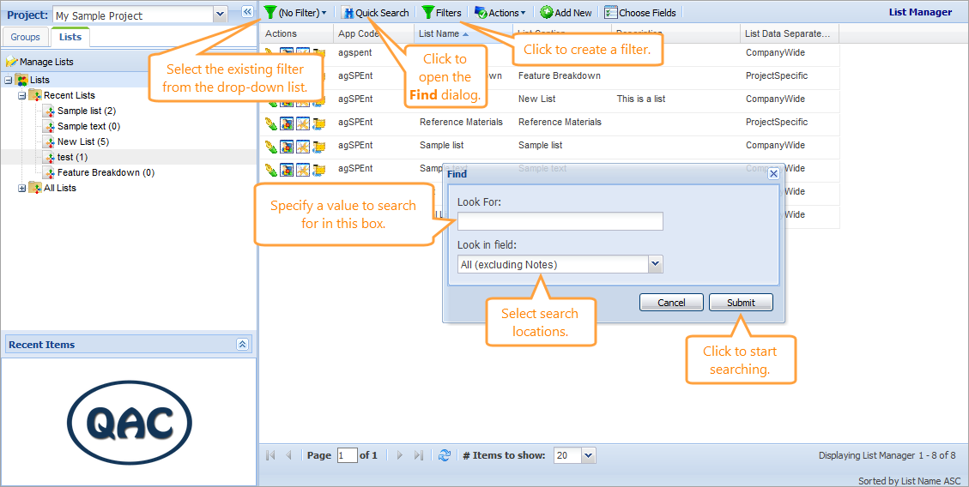Click the New List caption cell
This screenshot has width=969, height=487.
(536, 99)
